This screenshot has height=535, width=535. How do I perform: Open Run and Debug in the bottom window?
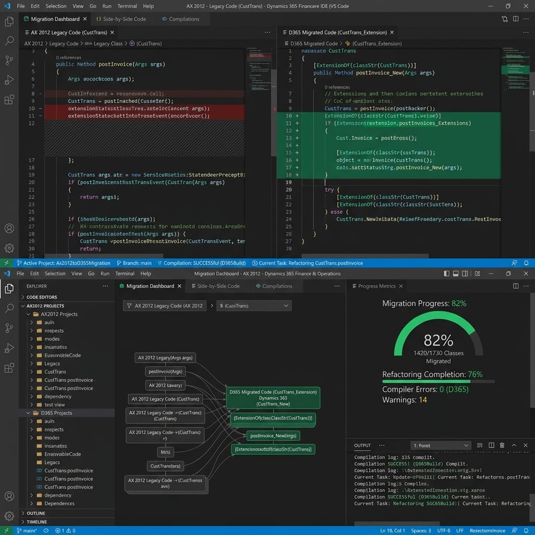(9, 347)
